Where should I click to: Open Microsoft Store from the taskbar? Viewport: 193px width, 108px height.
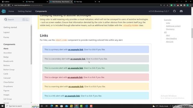[62, 106]
